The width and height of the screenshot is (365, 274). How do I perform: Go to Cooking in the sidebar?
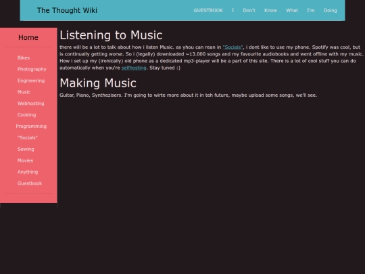click(x=26, y=115)
